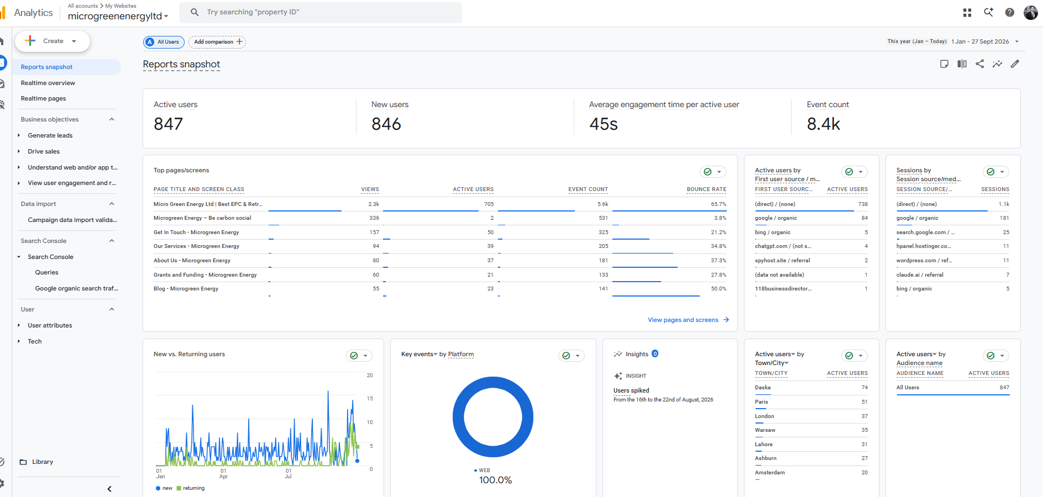Open Realtime pages report
Screen dimensions: 1043x497
43,98
